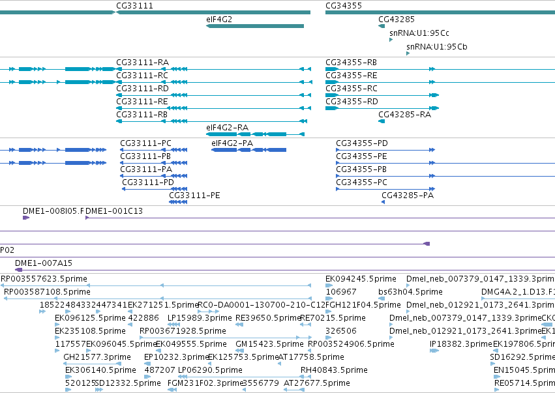Click transcript CG33111-RC label
The image size is (555, 393).
(x=142, y=76)
